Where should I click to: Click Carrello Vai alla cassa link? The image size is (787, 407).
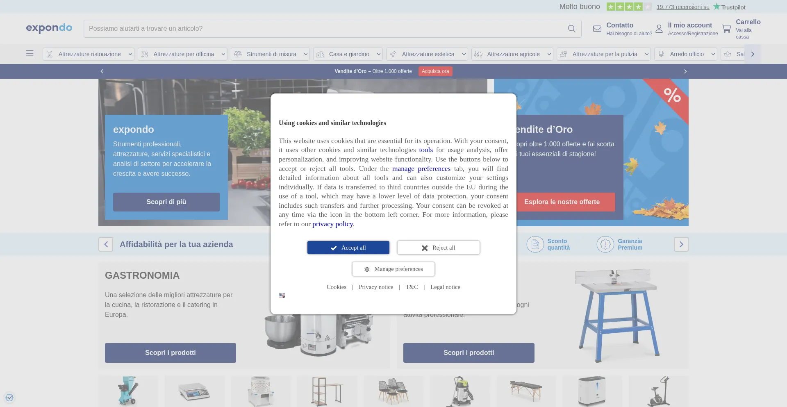748,29
